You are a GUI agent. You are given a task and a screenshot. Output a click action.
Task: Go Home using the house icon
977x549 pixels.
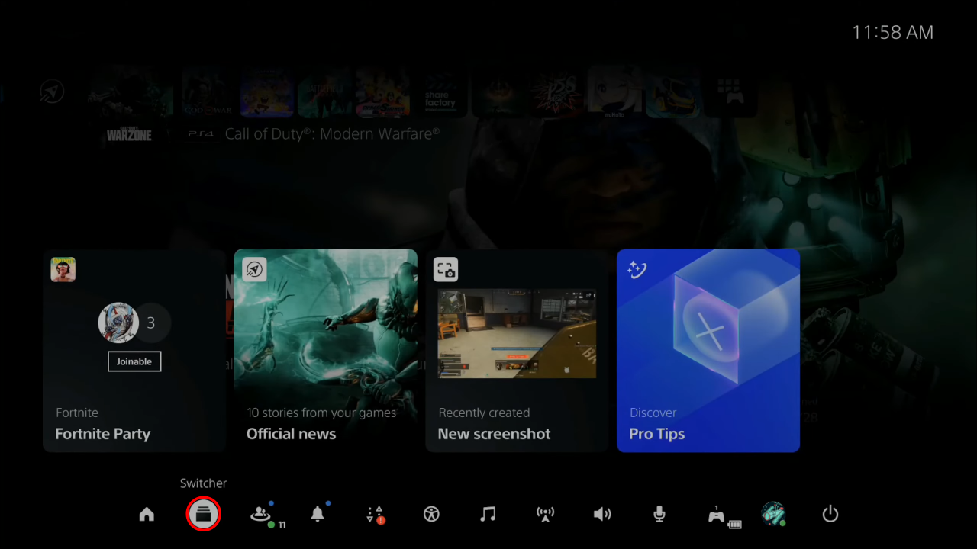tap(147, 514)
